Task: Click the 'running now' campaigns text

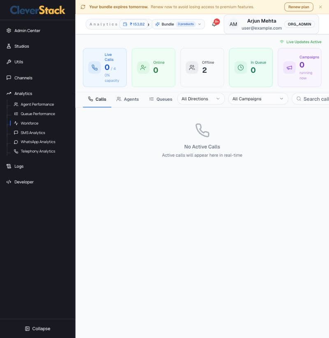Action: point(306,75)
